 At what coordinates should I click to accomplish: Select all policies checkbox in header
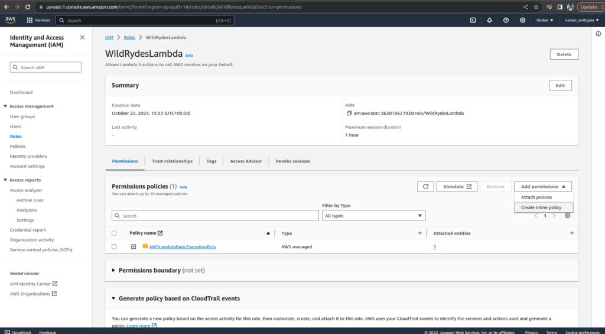(x=114, y=234)
